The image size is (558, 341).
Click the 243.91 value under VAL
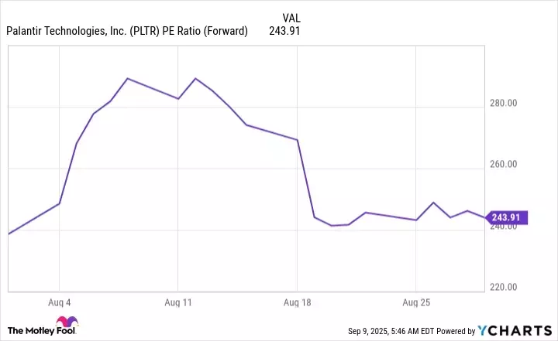point(284,31)
